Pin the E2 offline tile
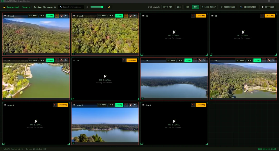This screenshot has height=151, width=279. click(x=262, y=16)
